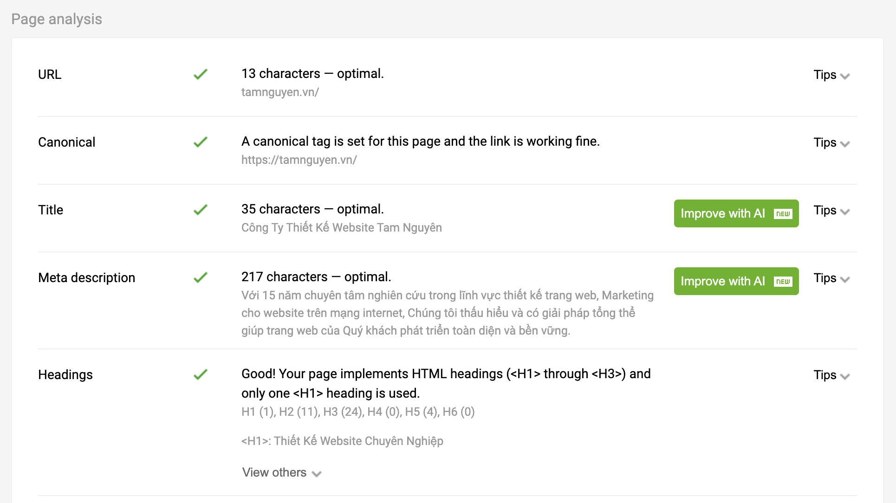Click the green checkmark beside URL

point(201,74)
